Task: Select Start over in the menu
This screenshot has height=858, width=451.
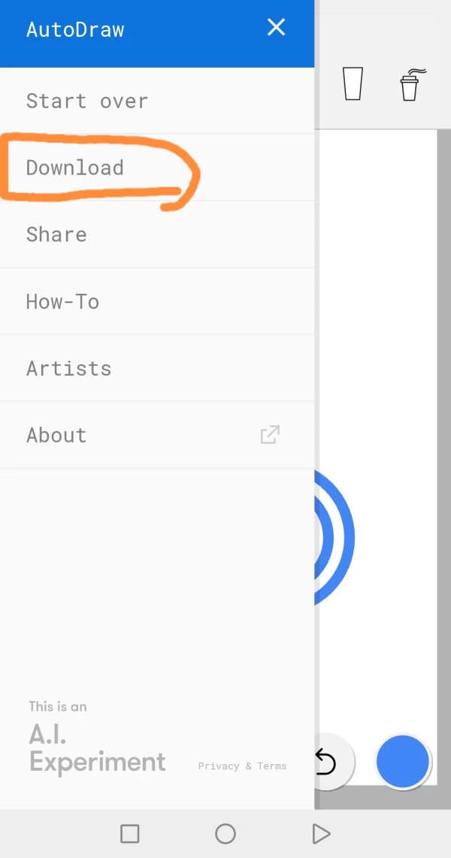Action: pos(87,101)
